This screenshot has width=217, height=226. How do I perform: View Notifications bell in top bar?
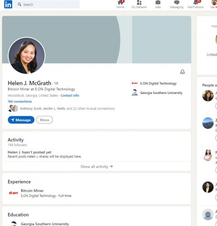click(x=195, y=3)
